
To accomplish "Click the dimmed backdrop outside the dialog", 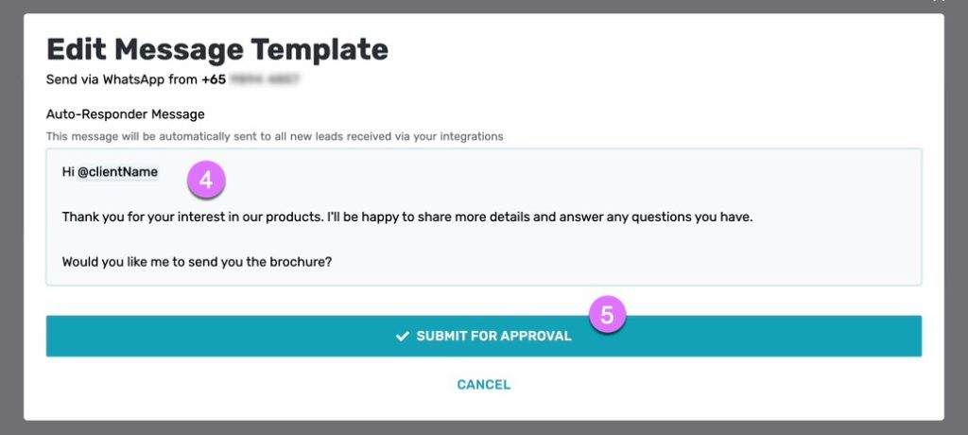I will (11, 217).
